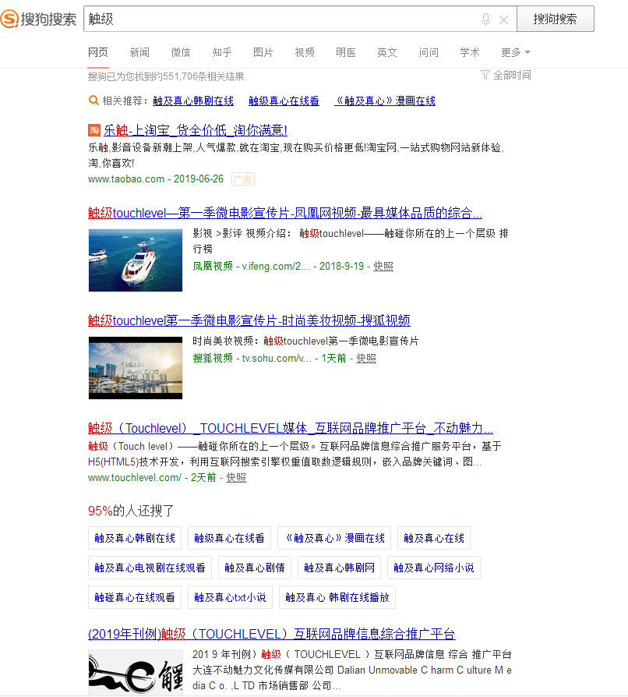Click the 搜狐视频 source label
This screenshot has height=697, width=628.
tap(213, 359)
